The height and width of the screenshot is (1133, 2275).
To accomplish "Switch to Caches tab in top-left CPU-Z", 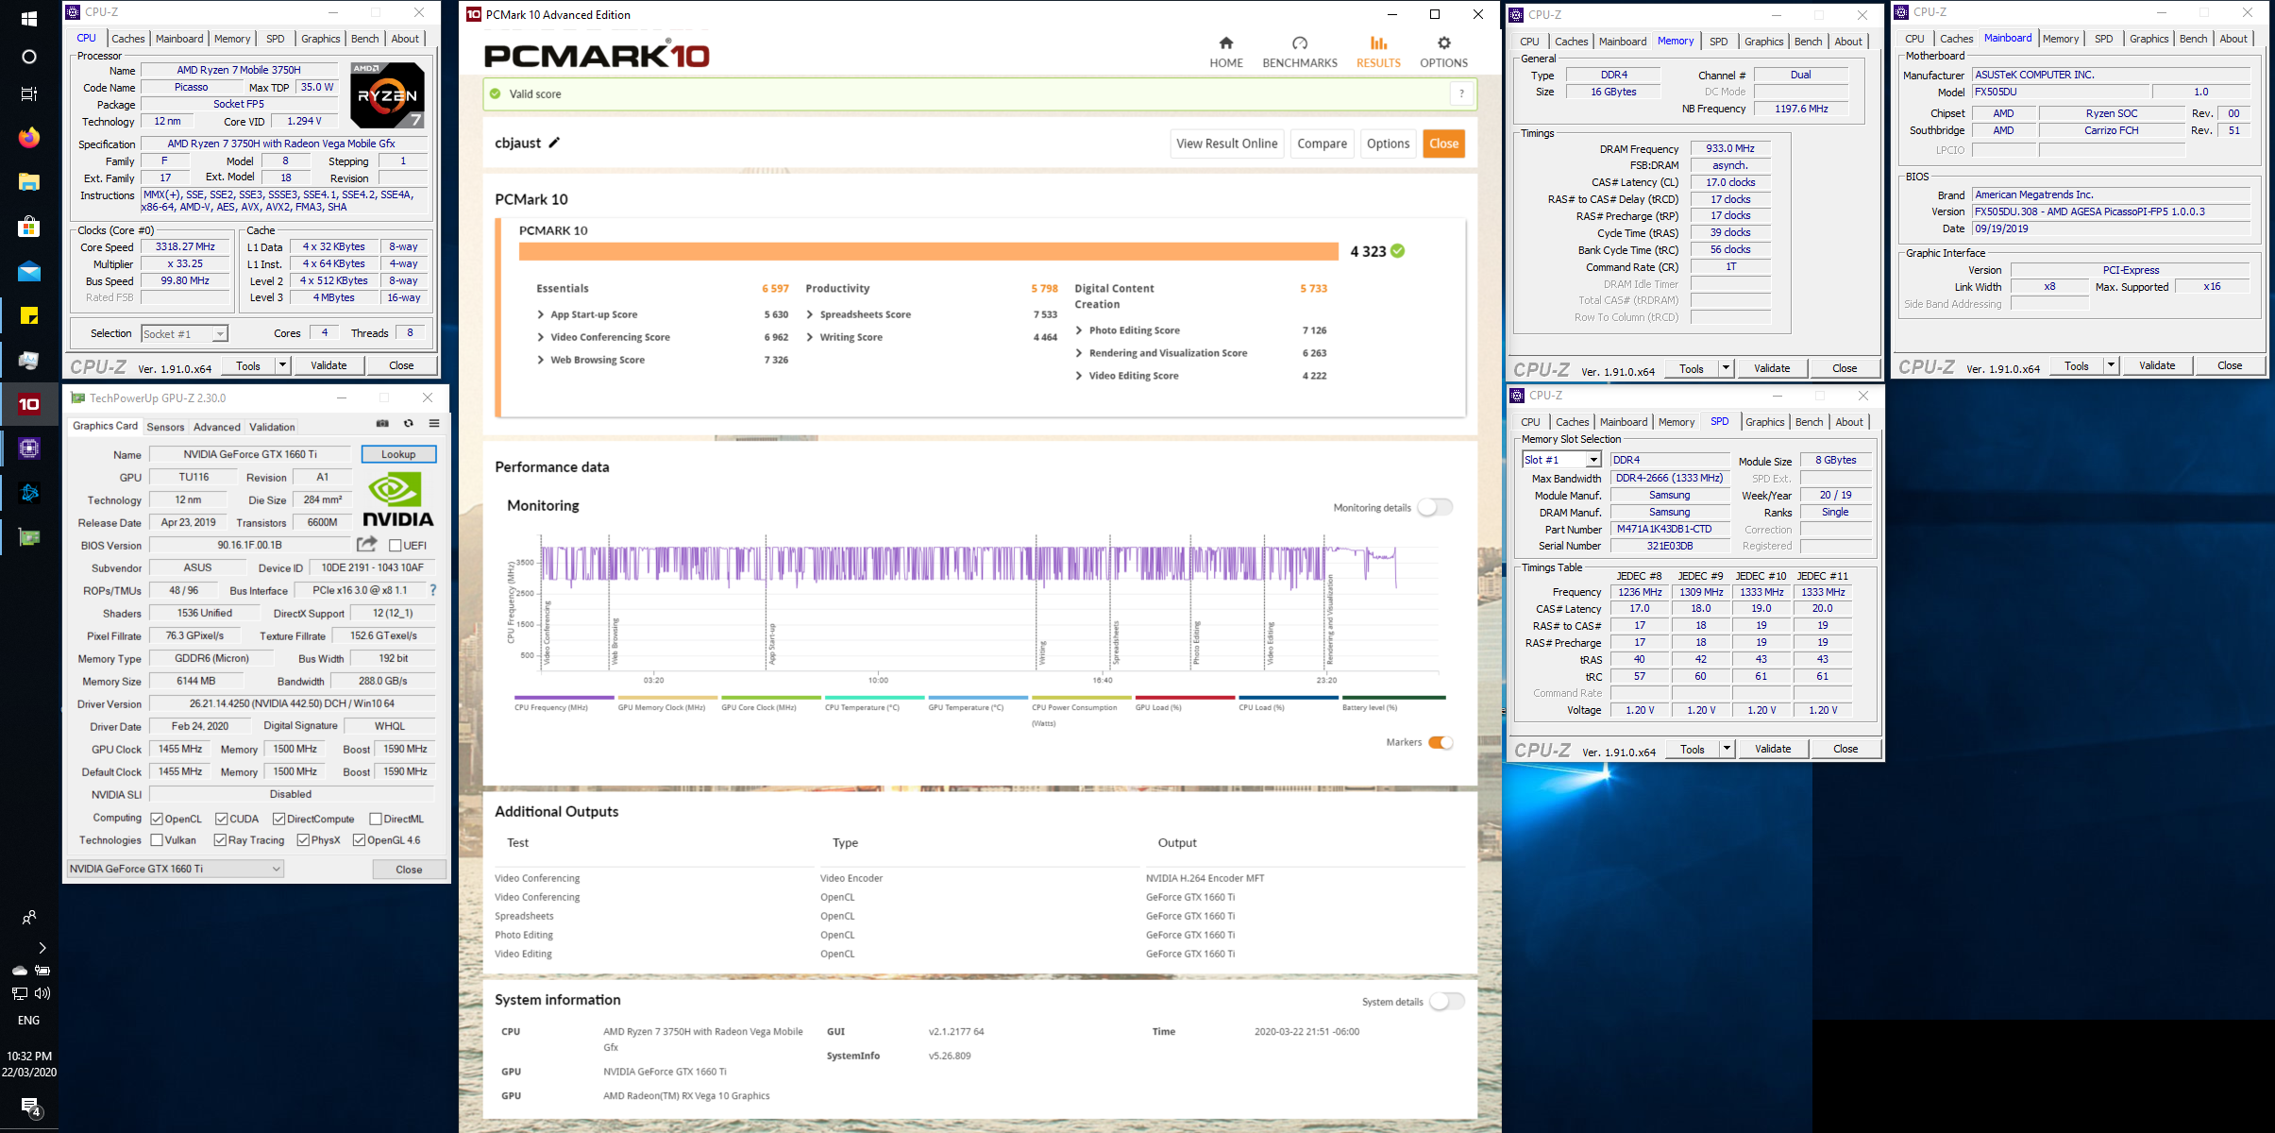I will pyautogui.click(x=127, y=39).
